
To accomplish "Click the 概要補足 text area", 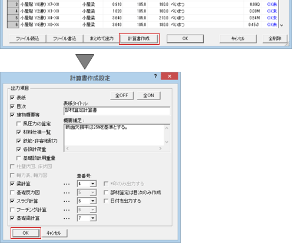I will pos(114,135).
